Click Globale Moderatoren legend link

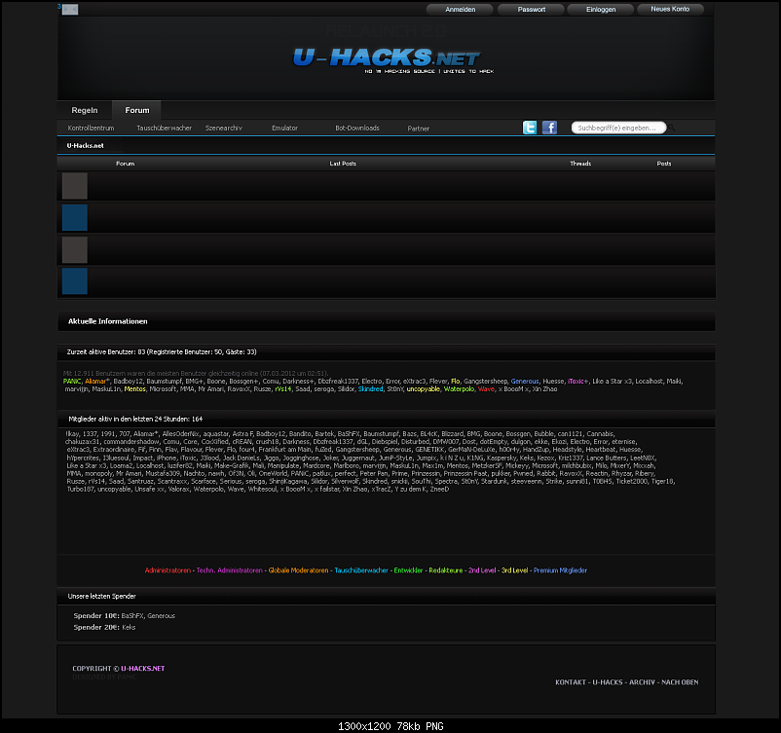pyautogui.click(x=298, y=570)
